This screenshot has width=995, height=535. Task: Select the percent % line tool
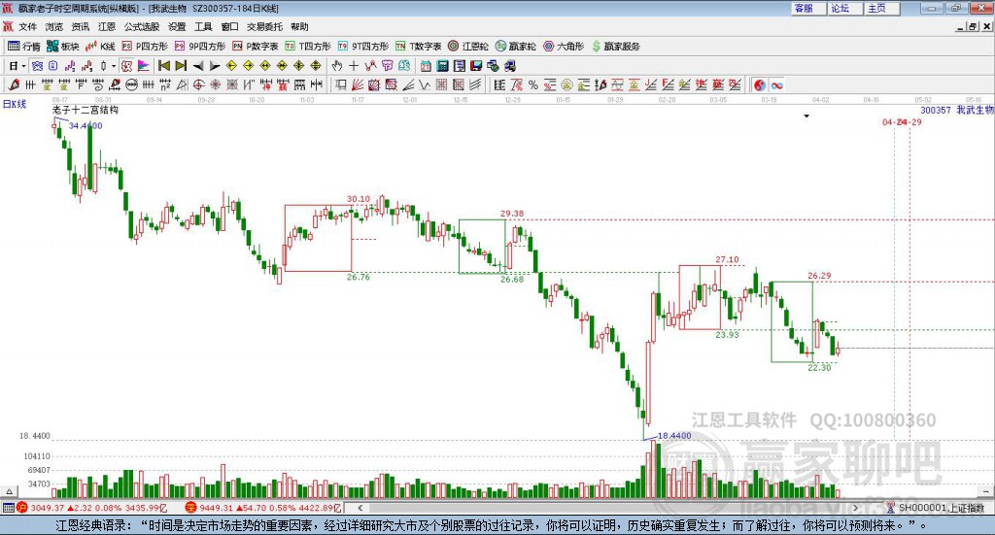tap(533, 84)
